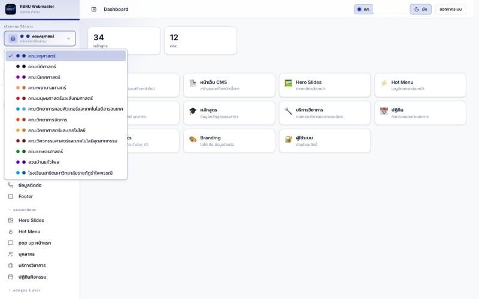Open the calendar icon card

(384, 111)
